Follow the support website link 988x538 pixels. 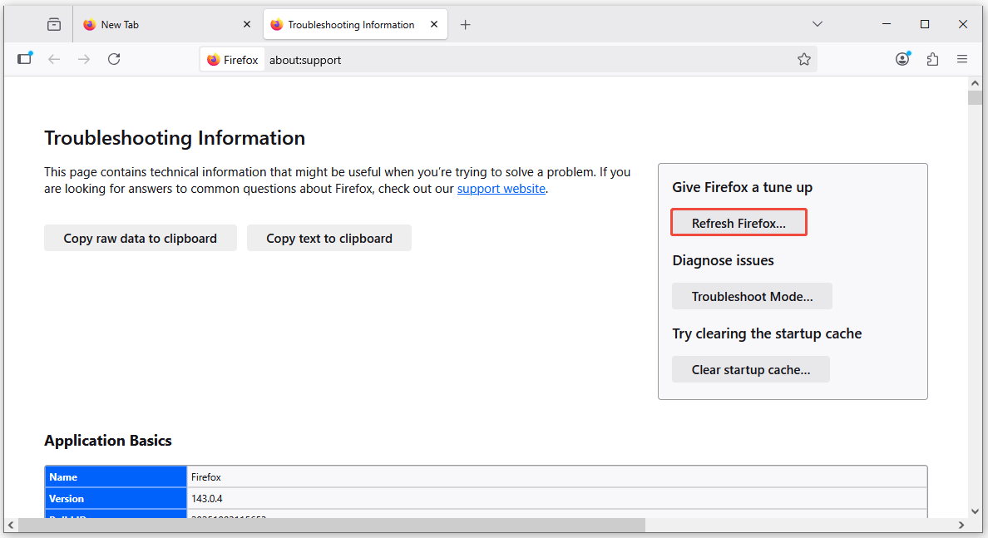pyautogui.click(x=501, y=189)
